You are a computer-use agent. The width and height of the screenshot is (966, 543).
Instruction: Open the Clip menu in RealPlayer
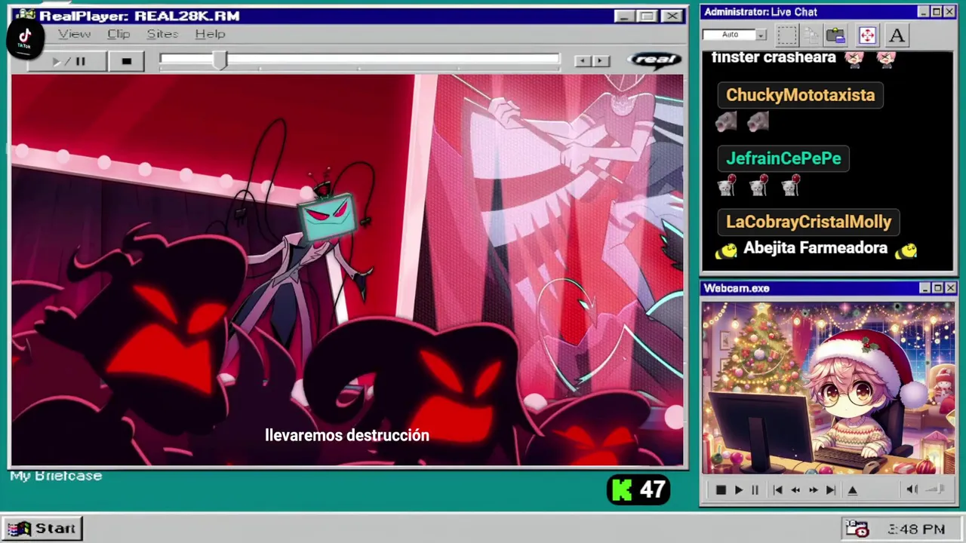(x=118, y=34)
